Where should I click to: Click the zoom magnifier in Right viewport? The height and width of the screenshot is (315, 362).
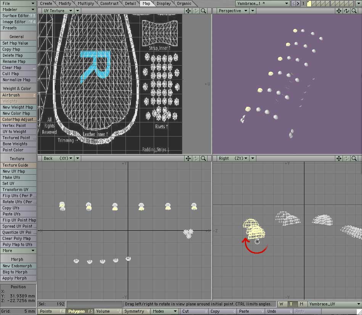tap(354, 158)
